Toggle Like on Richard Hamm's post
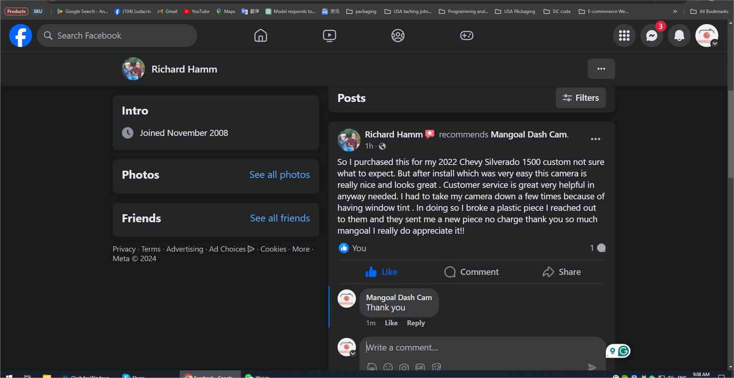 (382, 272)
